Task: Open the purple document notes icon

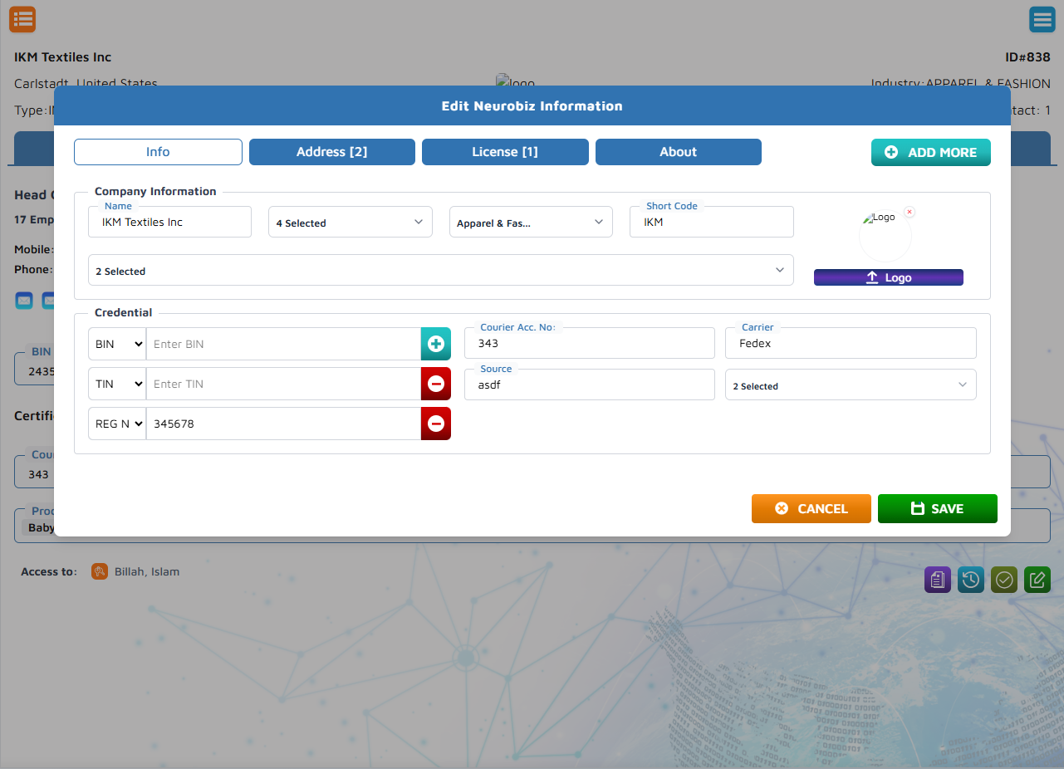Action: point(938,579)
